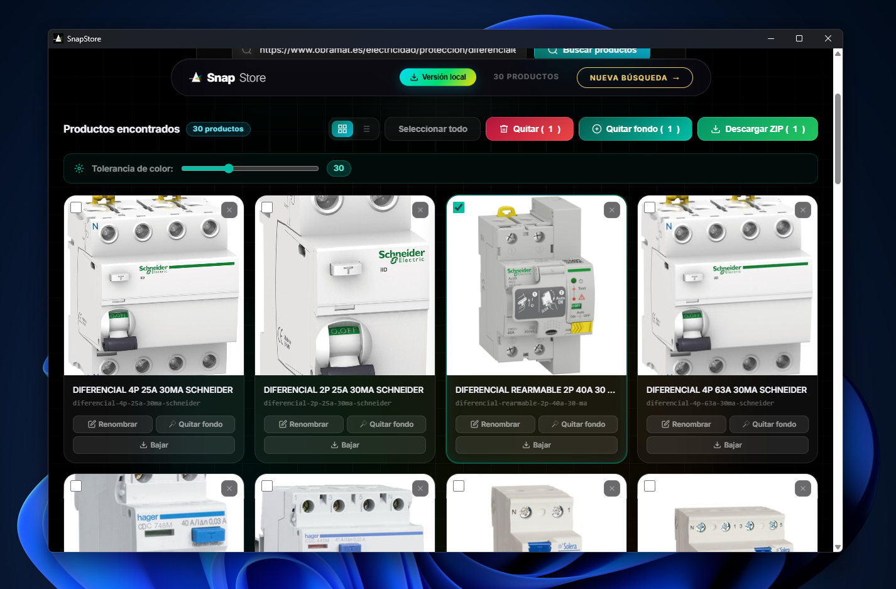Click Bajar on DIFERENCIAL 4P 25A card

tap(154, 445)
